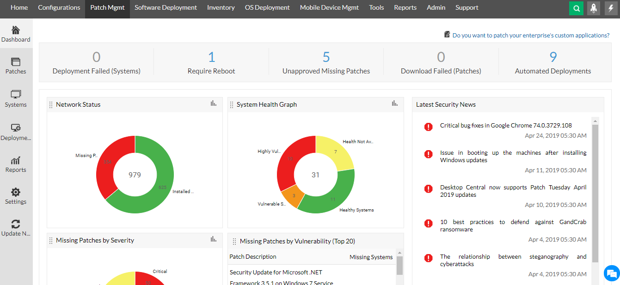Viewport: 620px width, 285px height.
Task: Select the Patches icon in the sidebar
Action: (x=16, y=66)
